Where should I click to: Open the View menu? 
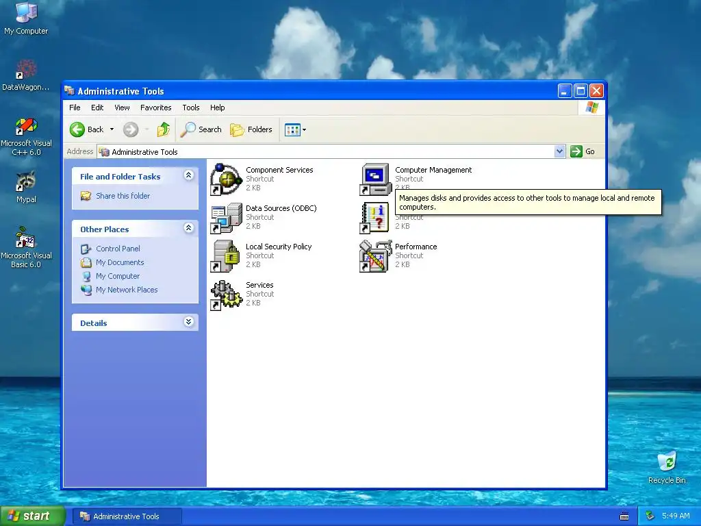point(122,108)
